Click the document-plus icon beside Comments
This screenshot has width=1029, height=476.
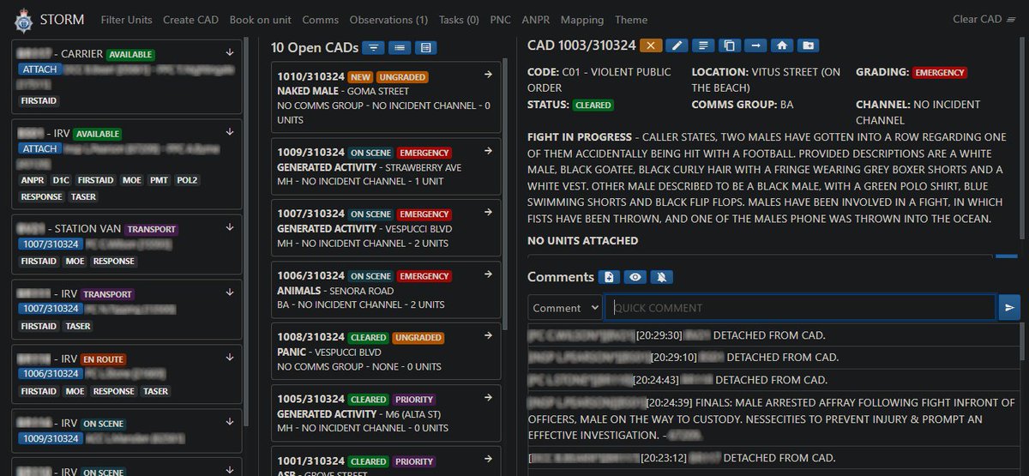click(x=609, y=277)
